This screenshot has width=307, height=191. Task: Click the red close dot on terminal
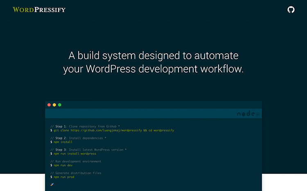click(49, 105)
